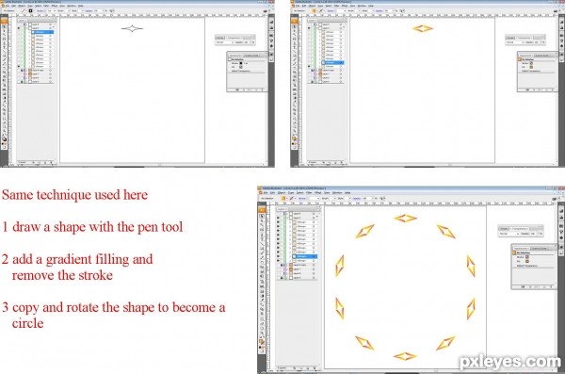
Task: Click black stroke swatch, outlined-shape window control bar
Action: pyautogui.click(x=31, y=10)
